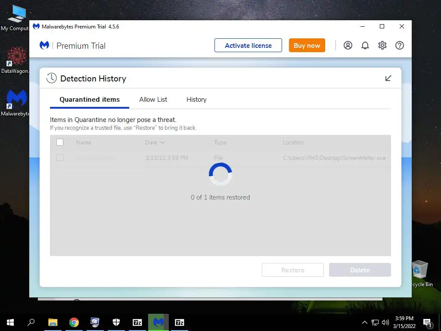This screenshot has width=441, height=331.
Task: Click the Buy now button
Action: point(307,45)
